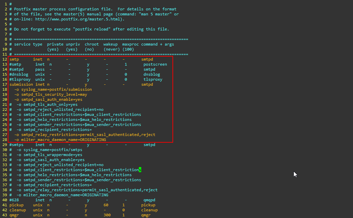Click 'cleanup' service name on line 42
The height and width of the screenshot is (218, 353).
pyautogui.click(x=17, y=210)
